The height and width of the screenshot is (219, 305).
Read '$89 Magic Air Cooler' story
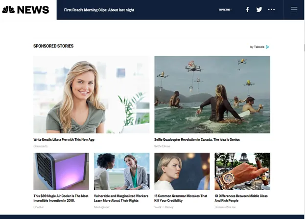tap(61, 198)
